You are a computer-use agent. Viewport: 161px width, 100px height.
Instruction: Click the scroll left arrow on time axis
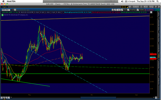tap(11, 98)
